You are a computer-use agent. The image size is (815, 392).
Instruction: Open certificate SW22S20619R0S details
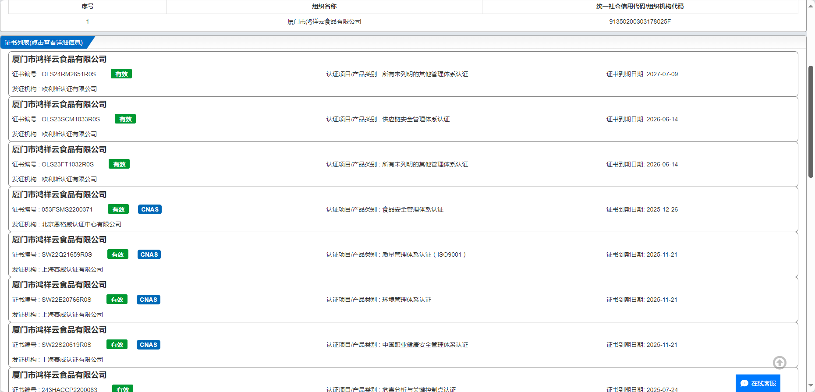pyautogui.click(x=403, y=345)
